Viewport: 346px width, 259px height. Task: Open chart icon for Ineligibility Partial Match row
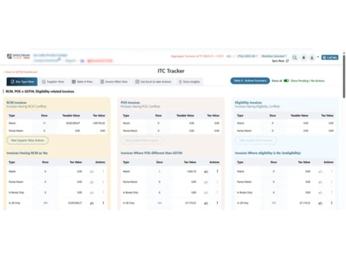tap(320, 182)
